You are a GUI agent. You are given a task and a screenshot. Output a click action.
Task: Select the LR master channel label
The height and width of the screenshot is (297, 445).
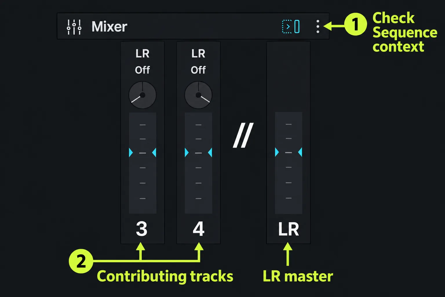[288, 229]
